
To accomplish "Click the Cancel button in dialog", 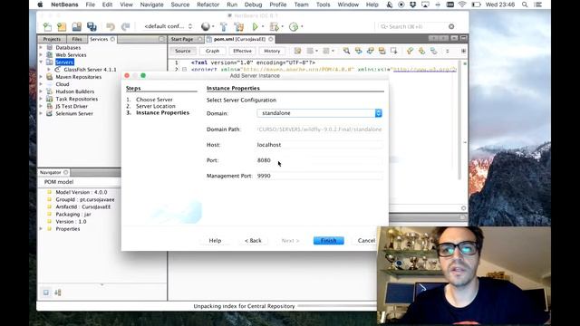I will (366, 241).
